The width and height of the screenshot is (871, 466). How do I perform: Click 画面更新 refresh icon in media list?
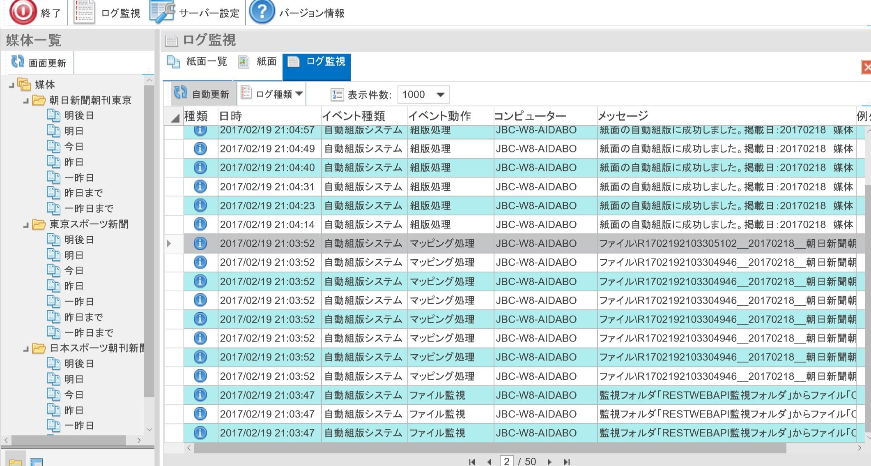tap(18, 62)
